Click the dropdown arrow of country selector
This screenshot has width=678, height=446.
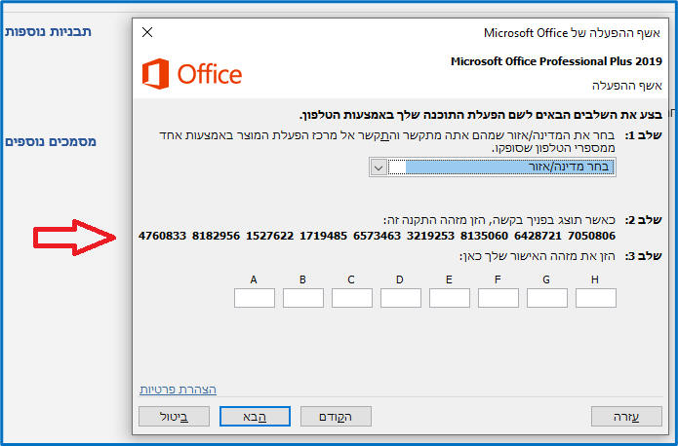click(379, 167)
